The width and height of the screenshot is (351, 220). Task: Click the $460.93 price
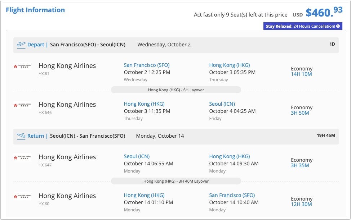324,12
